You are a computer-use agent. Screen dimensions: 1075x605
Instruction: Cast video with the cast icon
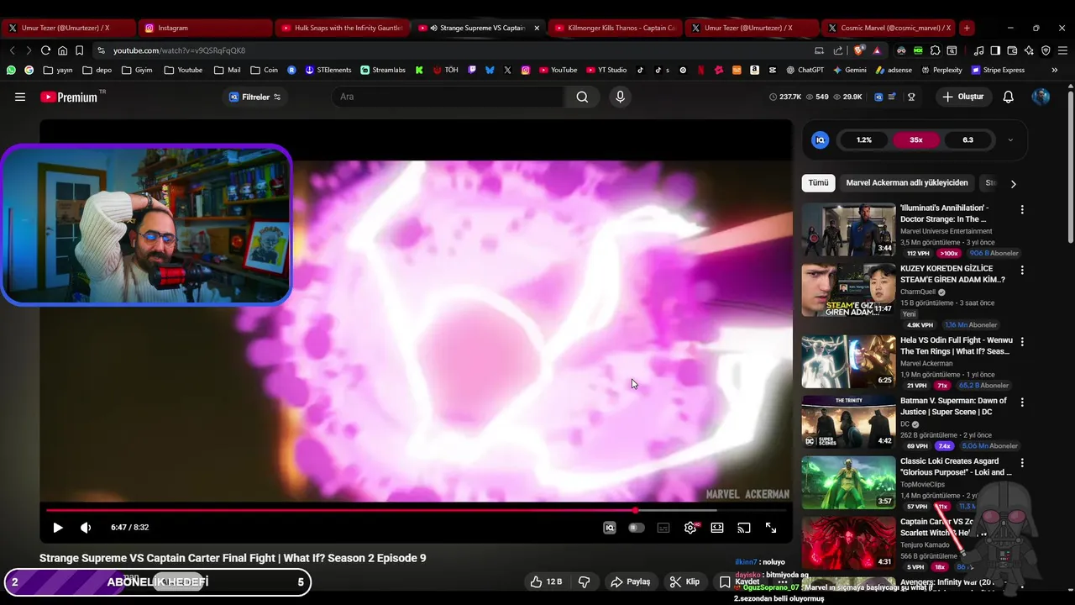point(744,528)
